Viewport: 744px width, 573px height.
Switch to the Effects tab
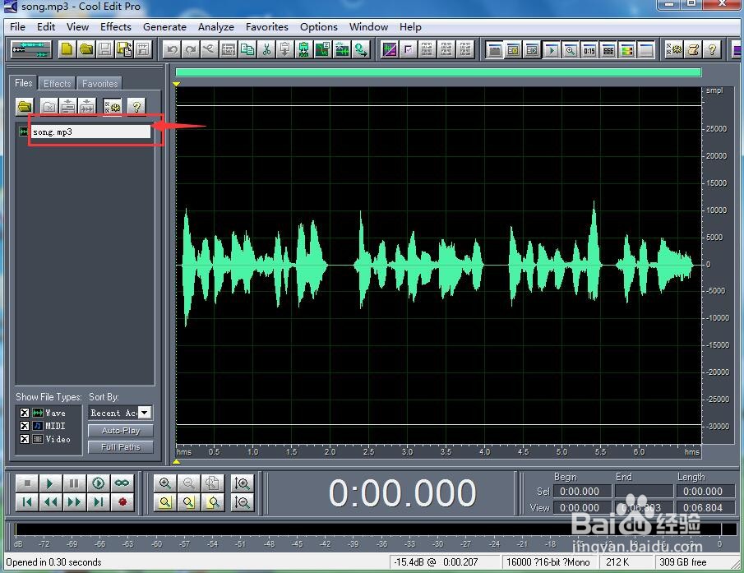pyautogui.click(x=57, y=84)
